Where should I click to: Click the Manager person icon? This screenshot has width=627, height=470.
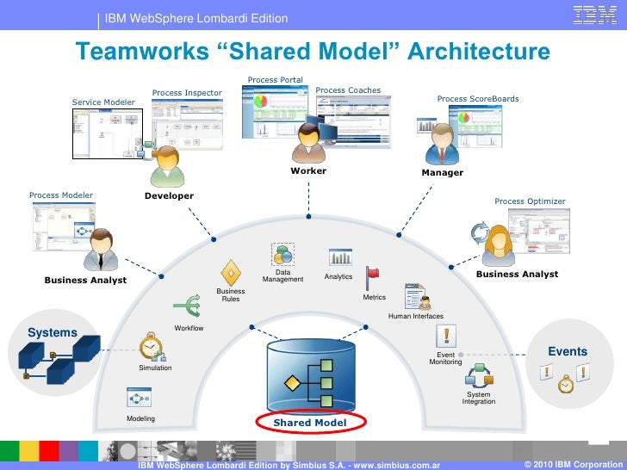click(x=442, y=145)
